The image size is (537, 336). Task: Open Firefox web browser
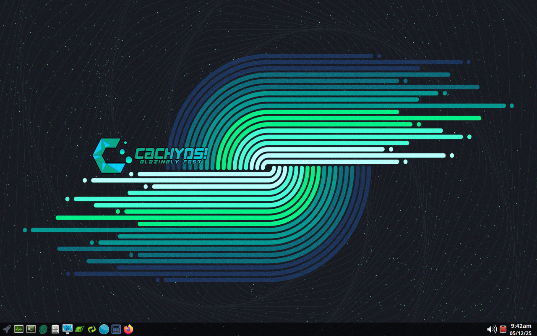pyautogui.click(x=128, y=329)
